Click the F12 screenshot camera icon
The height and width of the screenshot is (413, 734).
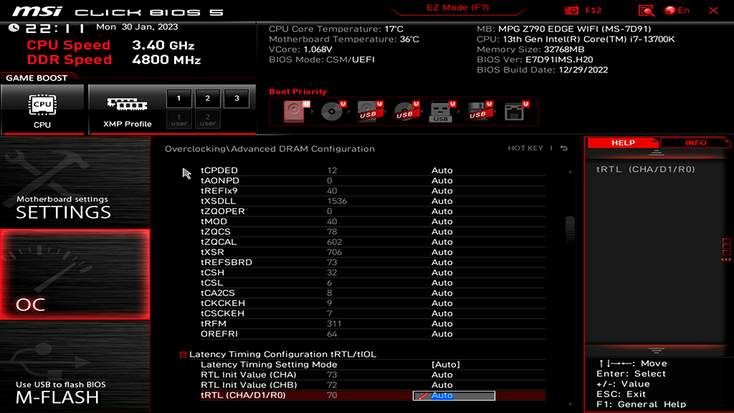[573, 9]
